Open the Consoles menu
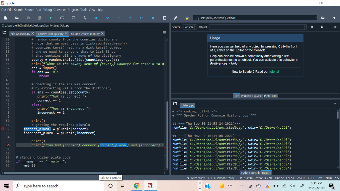The image size is (340, 191). pyautogui.click(x=59, y=10)
